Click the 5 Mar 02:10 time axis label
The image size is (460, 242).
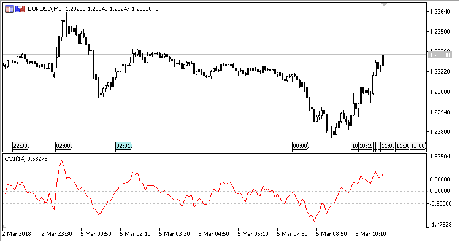tap(135, 234)
